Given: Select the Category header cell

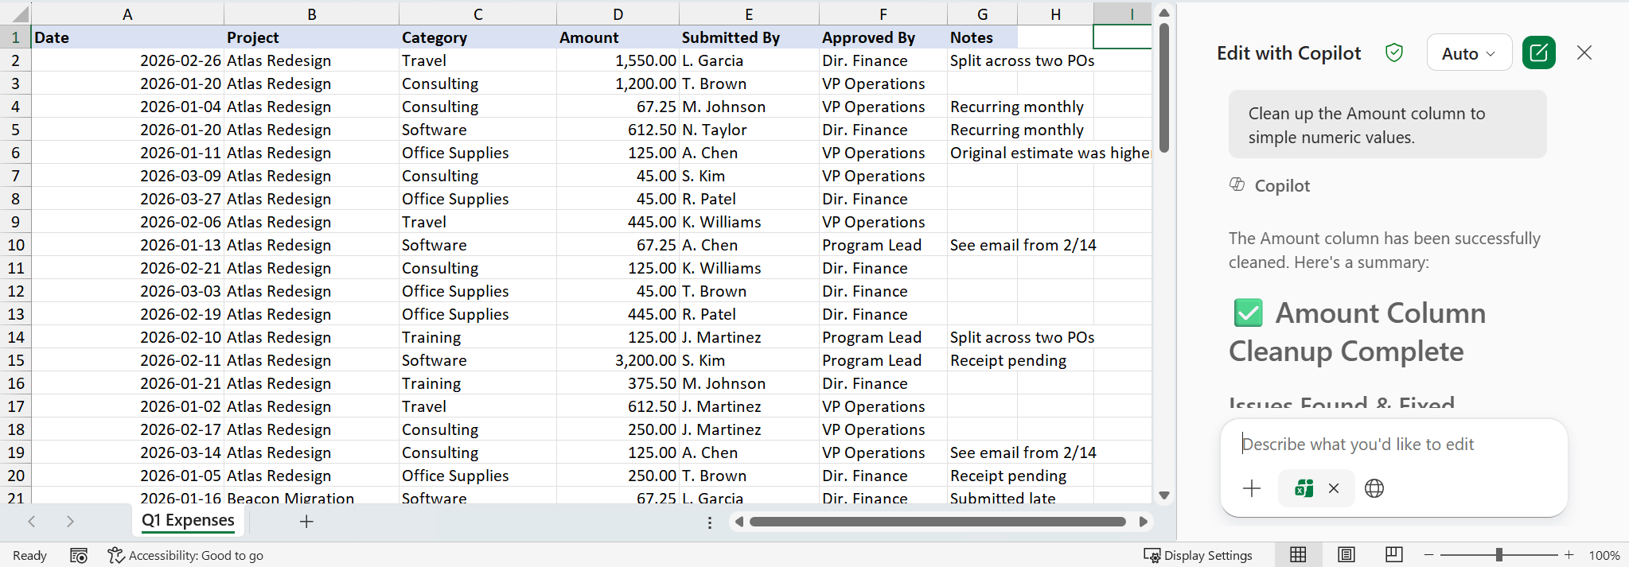Looking at the screenshot, I should click(x=477, y=37).
